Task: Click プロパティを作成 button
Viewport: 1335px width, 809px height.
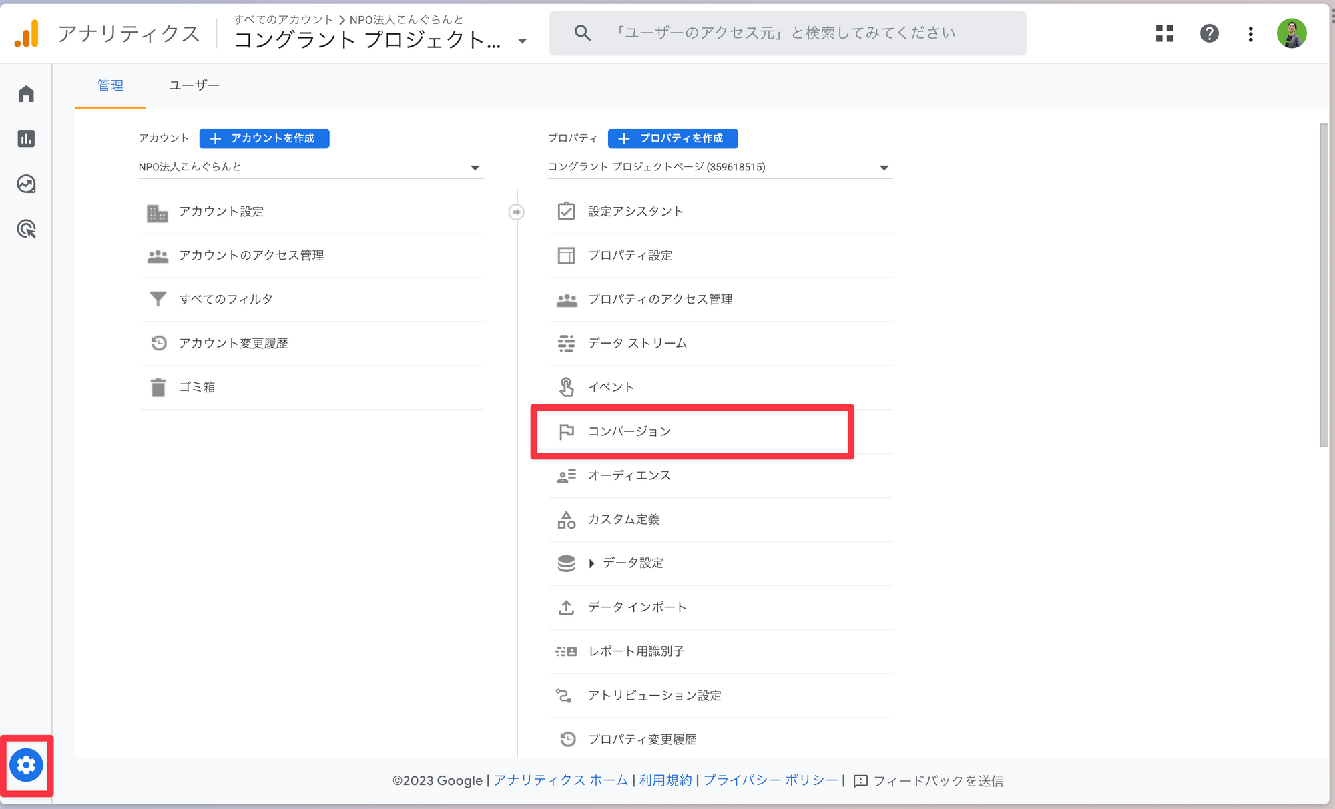Action: 673,138
